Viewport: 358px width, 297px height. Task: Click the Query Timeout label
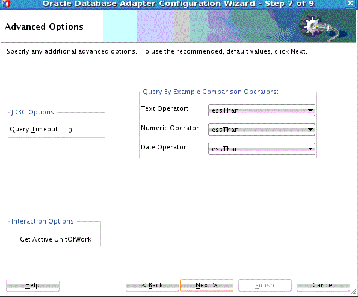click(35, 129)
